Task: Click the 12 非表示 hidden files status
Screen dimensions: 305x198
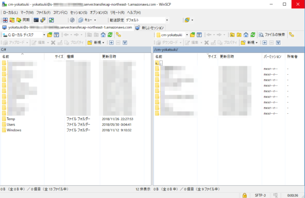Action: tap(143, 189)
